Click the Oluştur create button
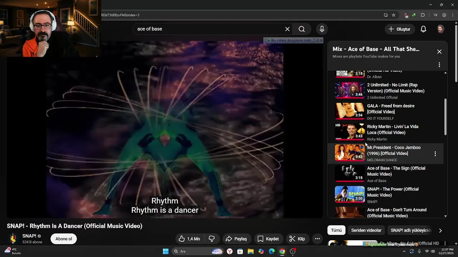Viewport: 458px width, 257px height. coord(400,29)
